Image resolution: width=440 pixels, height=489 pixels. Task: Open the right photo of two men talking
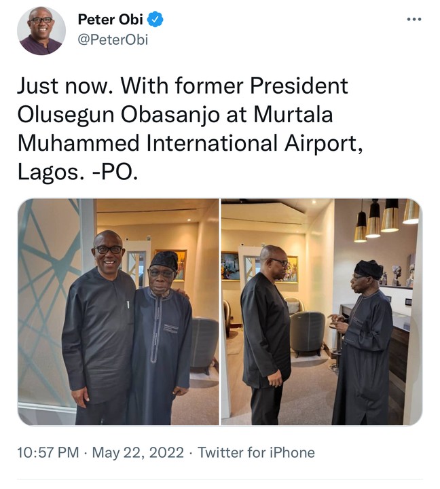click(320, 312)
